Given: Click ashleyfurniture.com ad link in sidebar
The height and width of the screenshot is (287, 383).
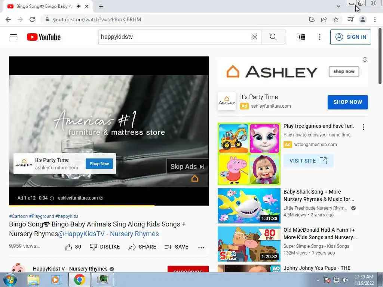Looking at the screenshot, I should tap(271, 106).
